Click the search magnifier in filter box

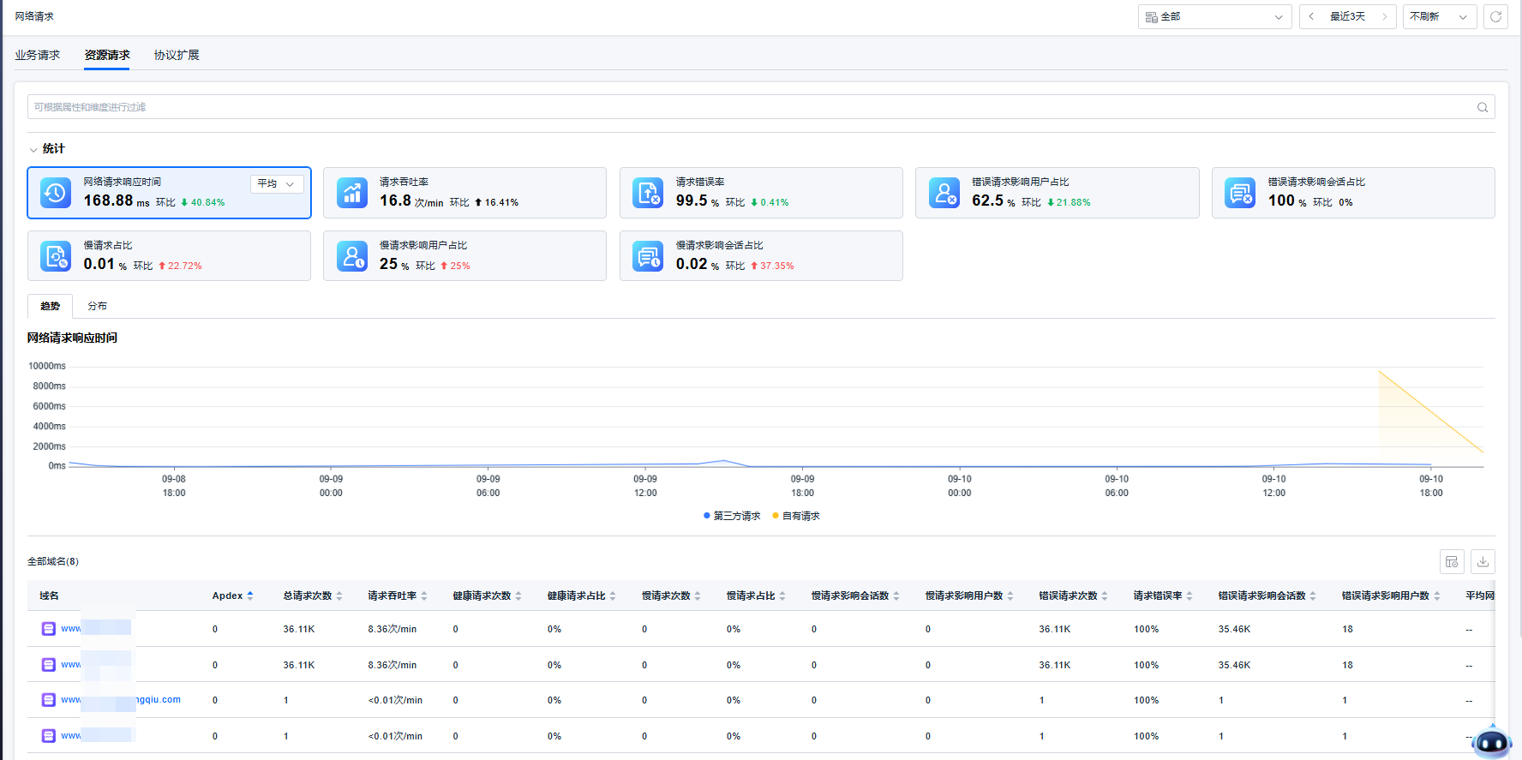coord(1482,107)
